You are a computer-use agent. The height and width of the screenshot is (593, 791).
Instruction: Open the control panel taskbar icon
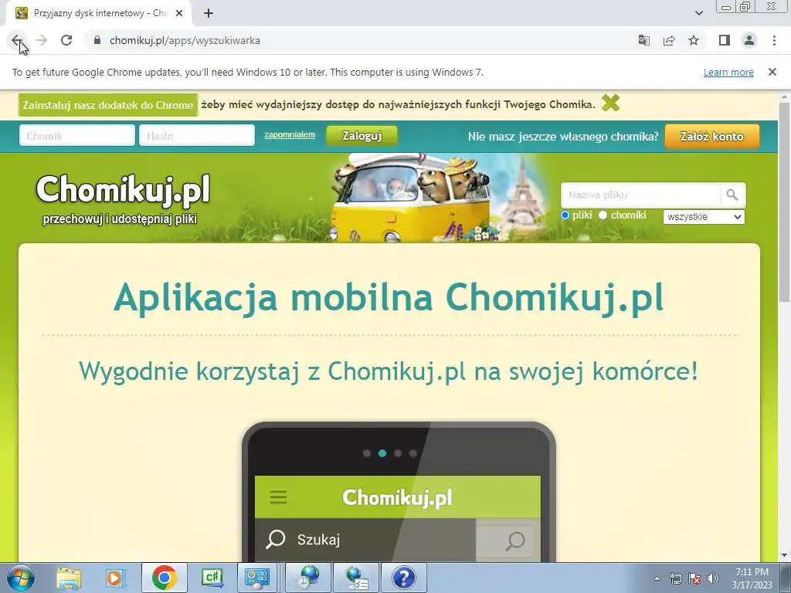257,578
